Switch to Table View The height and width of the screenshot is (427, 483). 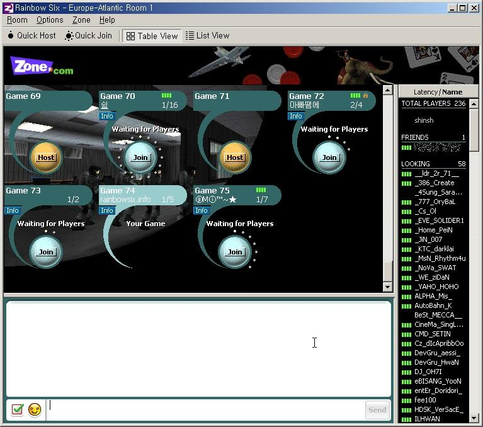[x=152, y=36]
